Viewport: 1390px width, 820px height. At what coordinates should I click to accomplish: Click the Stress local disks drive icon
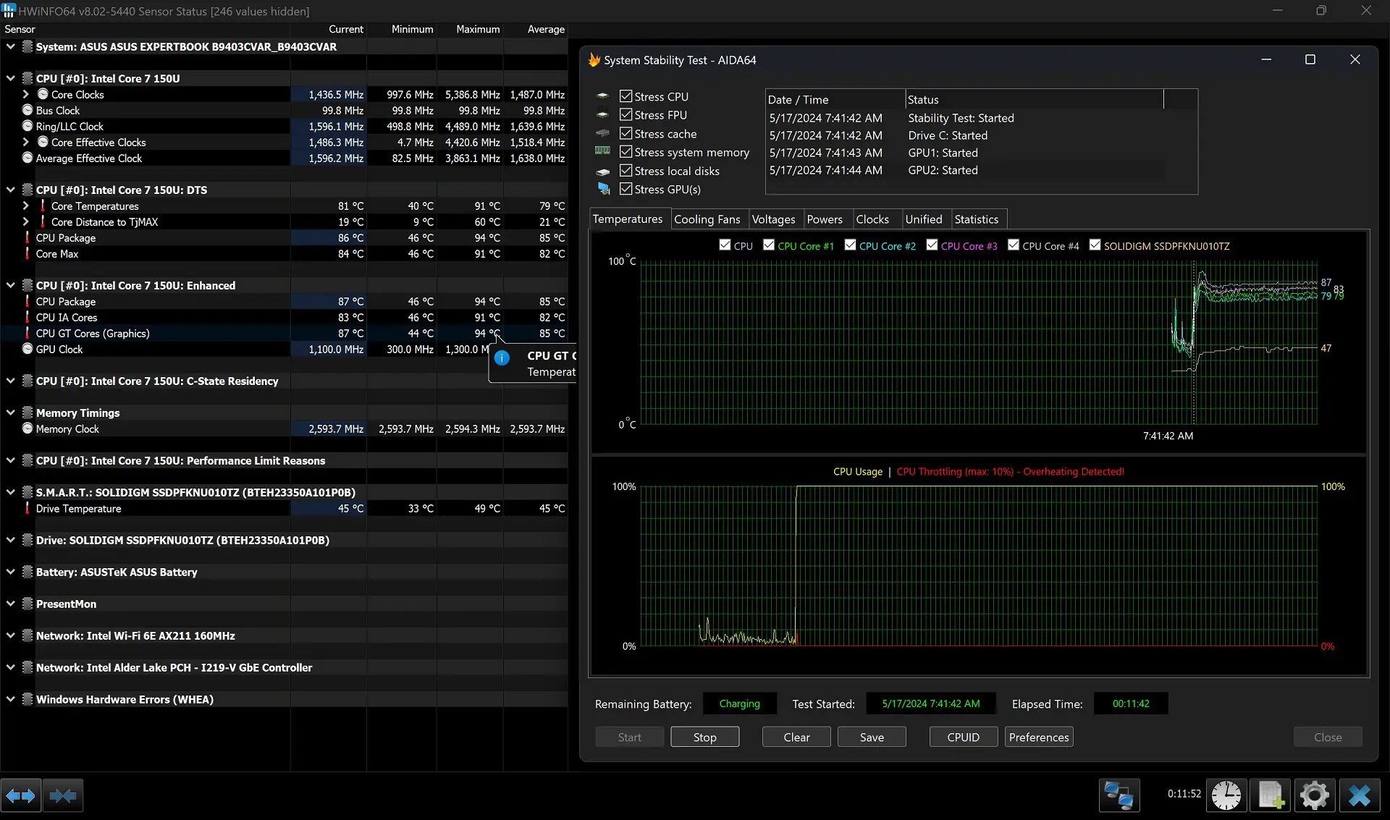click(602, 171)
